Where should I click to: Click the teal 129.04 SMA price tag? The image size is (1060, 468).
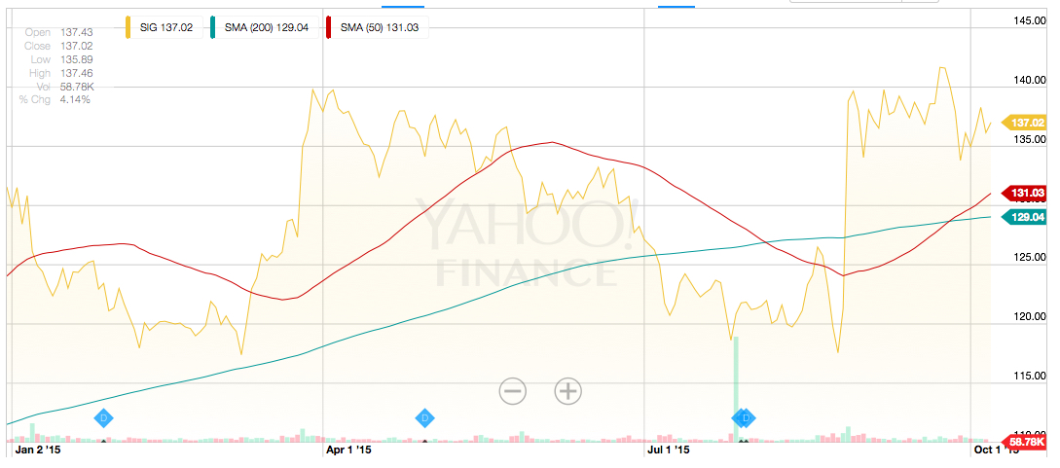[x=1025, y=216]
